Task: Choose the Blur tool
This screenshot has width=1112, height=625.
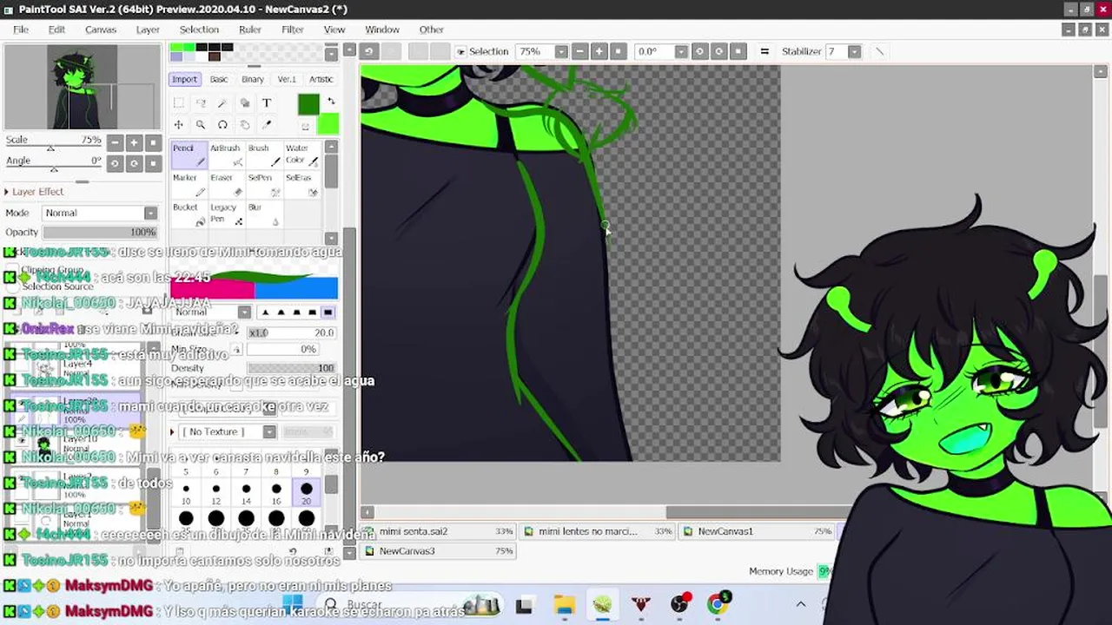Action: click(264, 214)
